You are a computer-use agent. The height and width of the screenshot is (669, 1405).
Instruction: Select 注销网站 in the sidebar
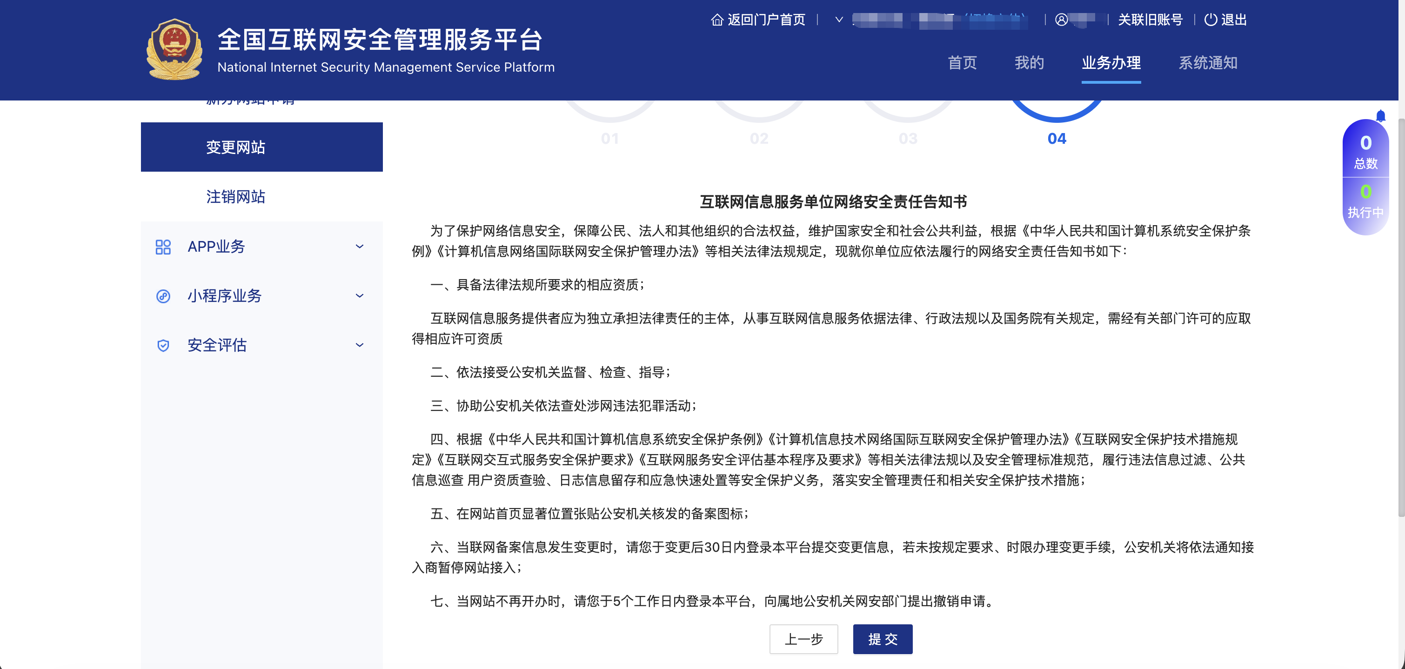tap(234, 197)
